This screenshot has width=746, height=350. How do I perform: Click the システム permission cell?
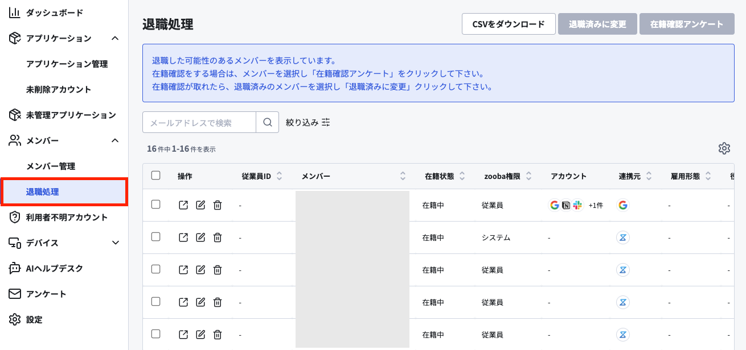pyautogui.click(x=496, y=238)
